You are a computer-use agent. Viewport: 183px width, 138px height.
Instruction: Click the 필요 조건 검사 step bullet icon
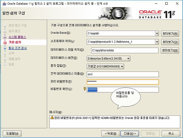tap(5, 48)
